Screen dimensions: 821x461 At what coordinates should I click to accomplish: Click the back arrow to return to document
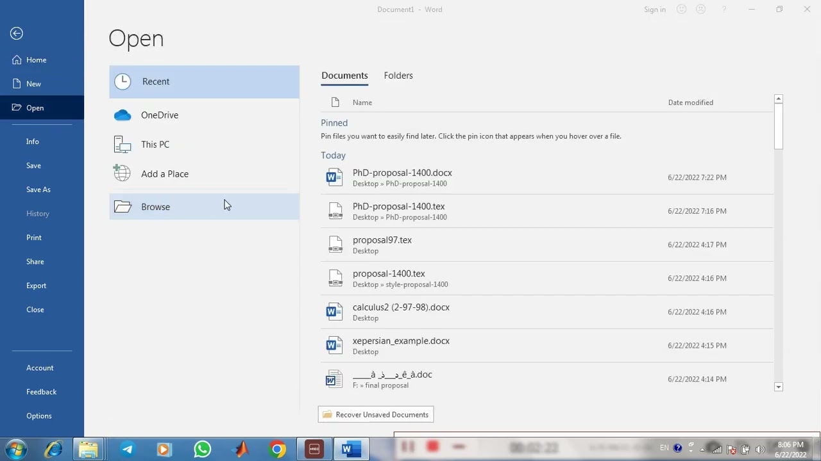(17, 33)
